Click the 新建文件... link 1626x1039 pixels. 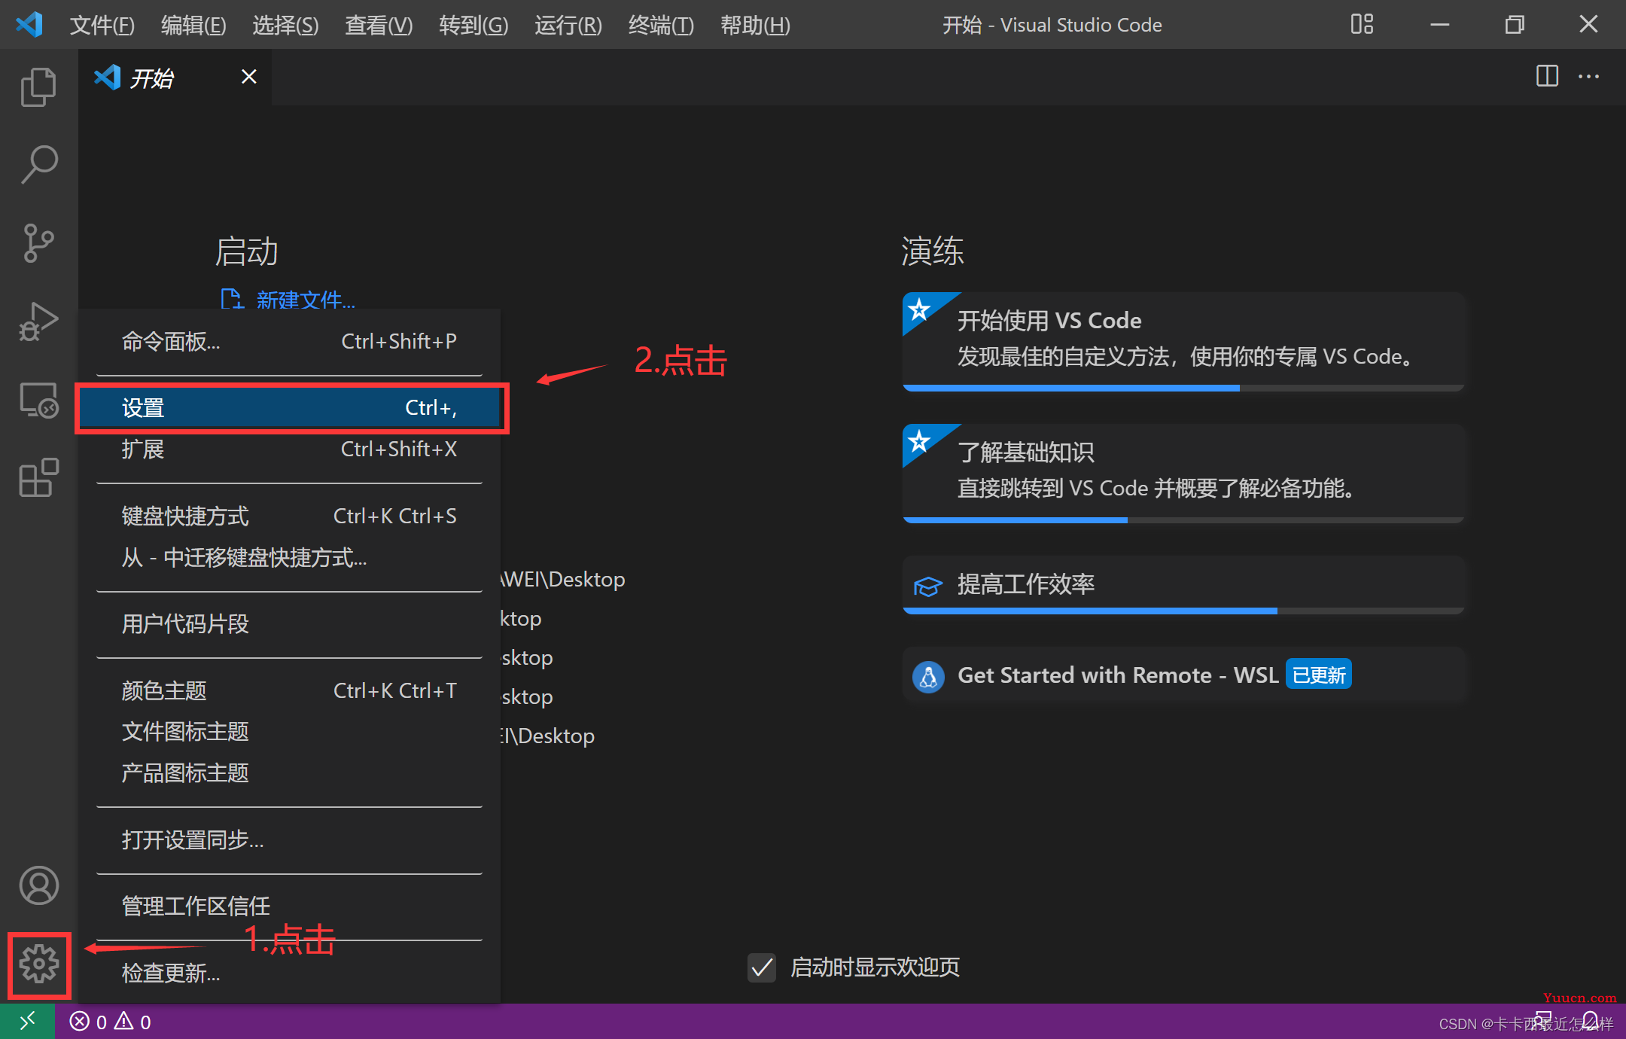coord(306,300)
